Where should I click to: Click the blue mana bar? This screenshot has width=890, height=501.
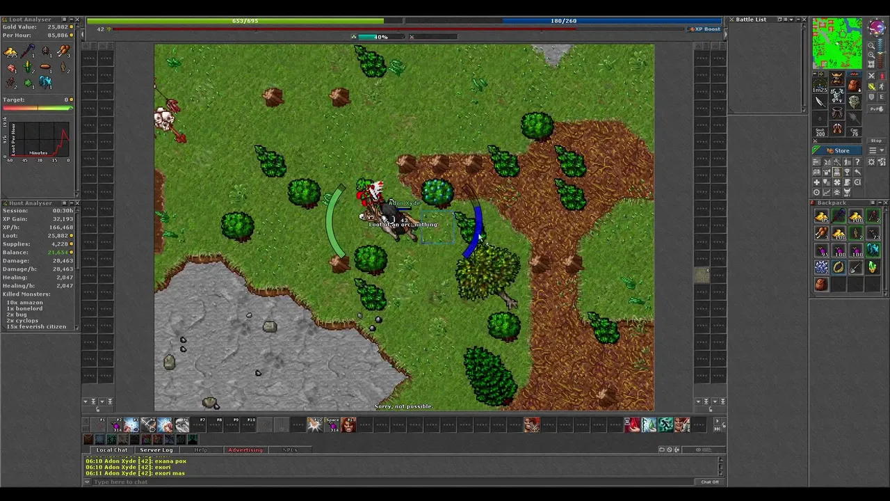[x=563, y=21]
